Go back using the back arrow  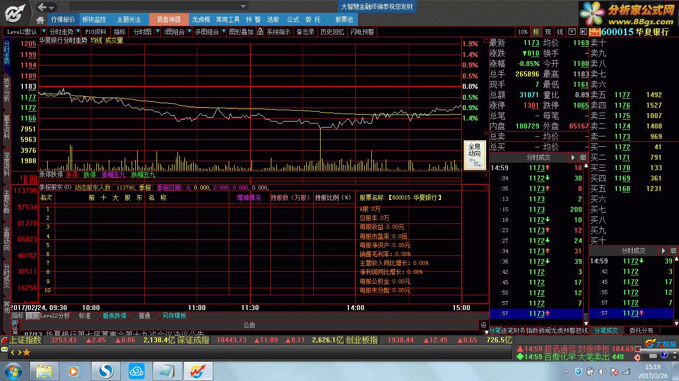[42, 7]
